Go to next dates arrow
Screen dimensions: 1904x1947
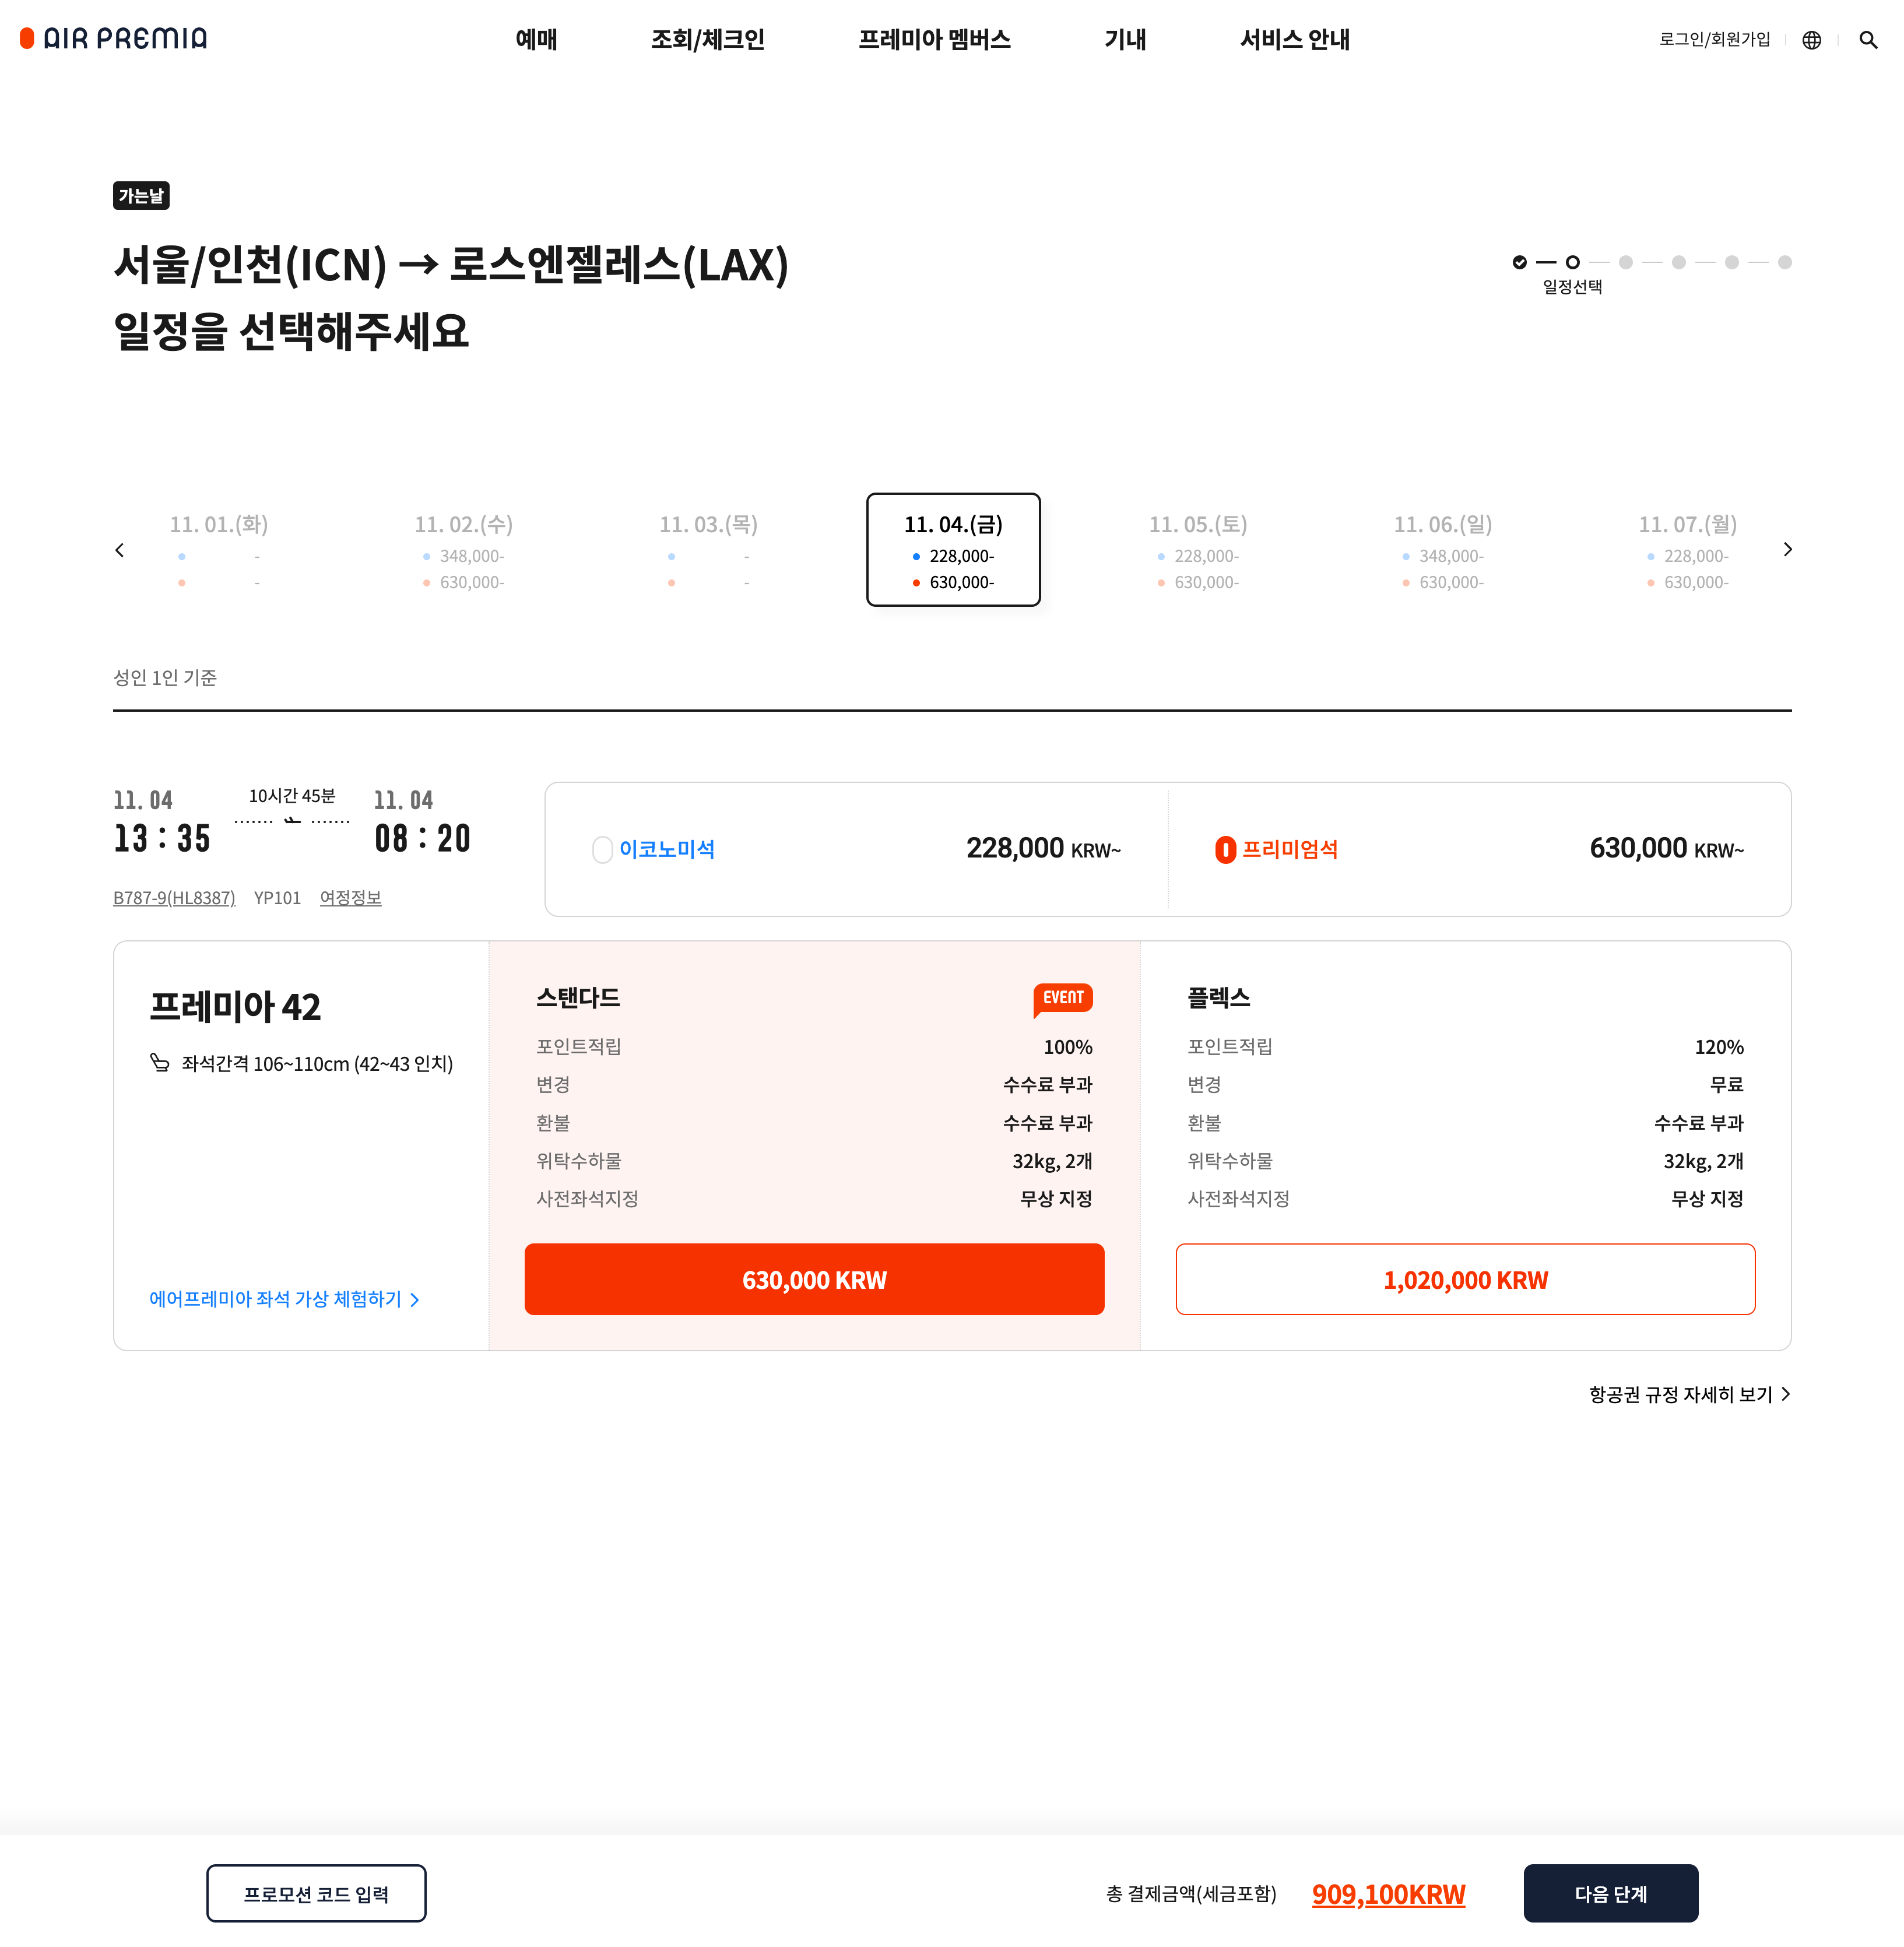(1787, 549)
